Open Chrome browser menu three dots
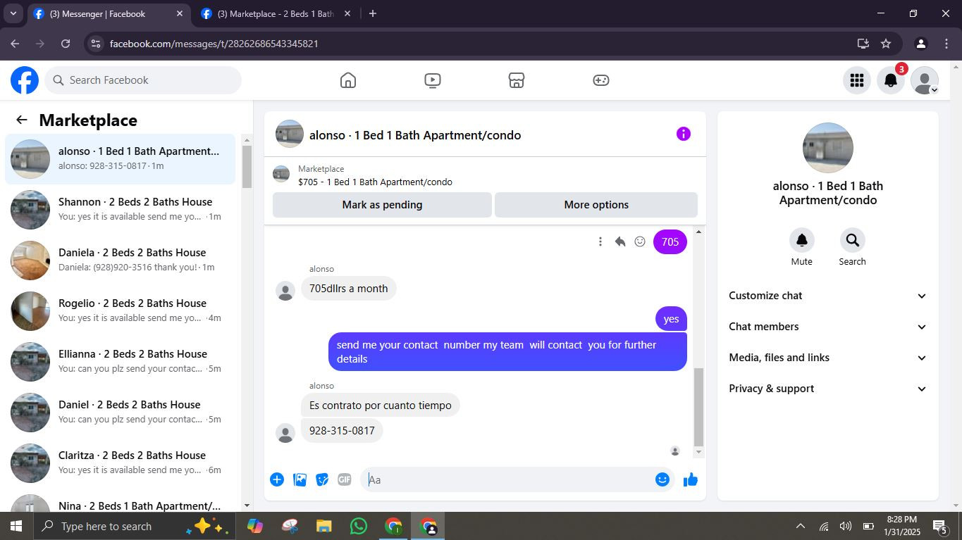The height and width of the screenshot is (540, 962). (946, 44)
